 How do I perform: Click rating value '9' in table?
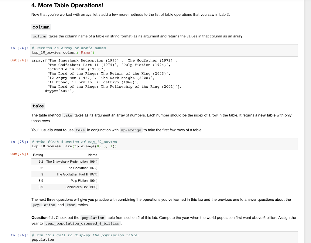pos(42,174)
